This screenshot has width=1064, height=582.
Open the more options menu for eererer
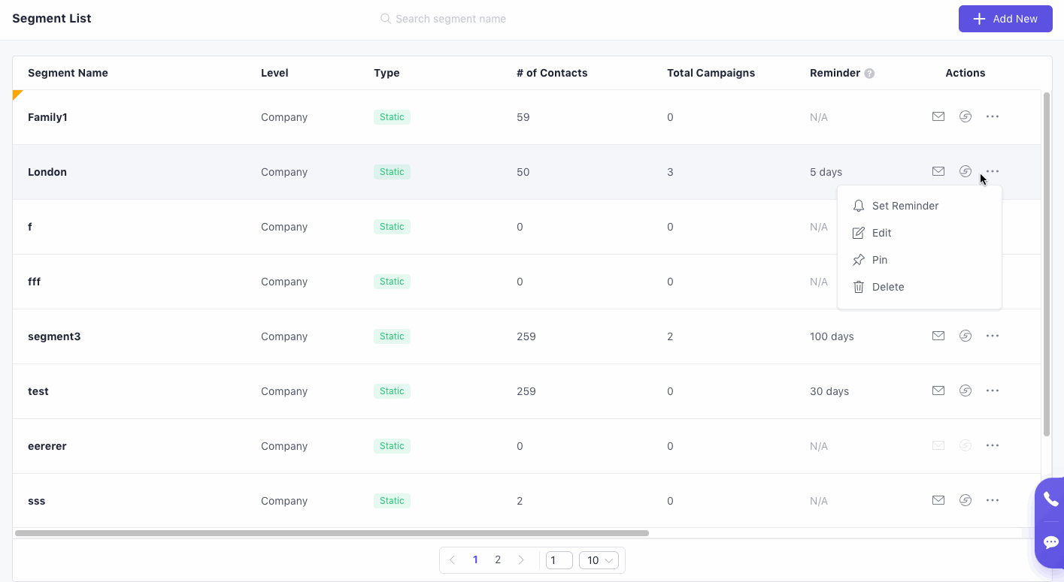pyautogui.click(x=993, y=445)
